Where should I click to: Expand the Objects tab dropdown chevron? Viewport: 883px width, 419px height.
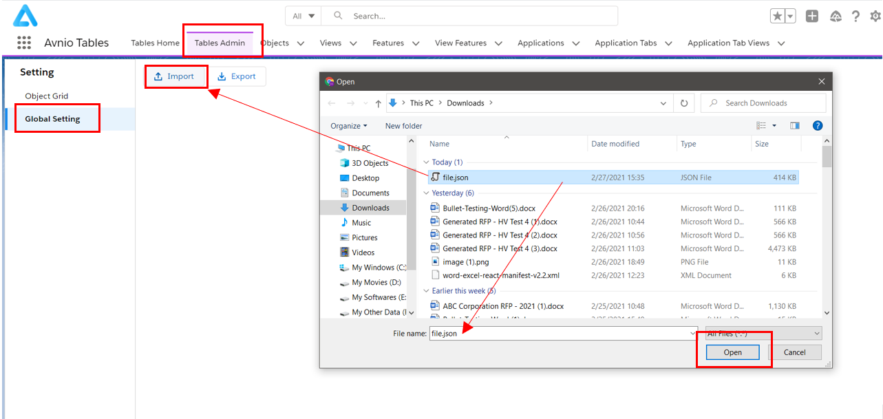coord(301,43)
